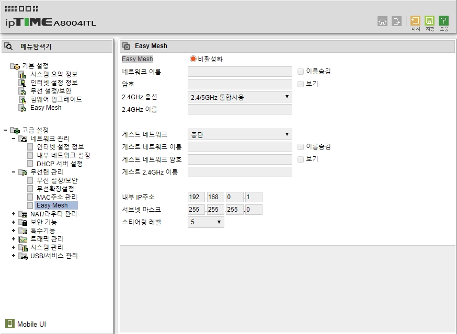Collapse the 네트워크 관리 tree node
Viewport: 457px width, 334px height.
coord(14,139)
